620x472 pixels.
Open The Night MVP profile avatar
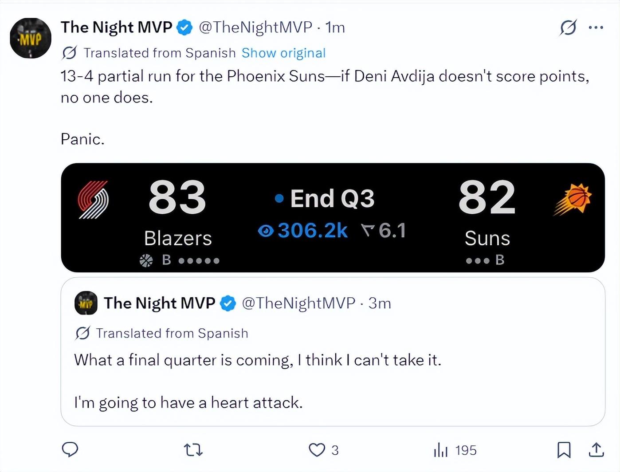tap(31, 38)
